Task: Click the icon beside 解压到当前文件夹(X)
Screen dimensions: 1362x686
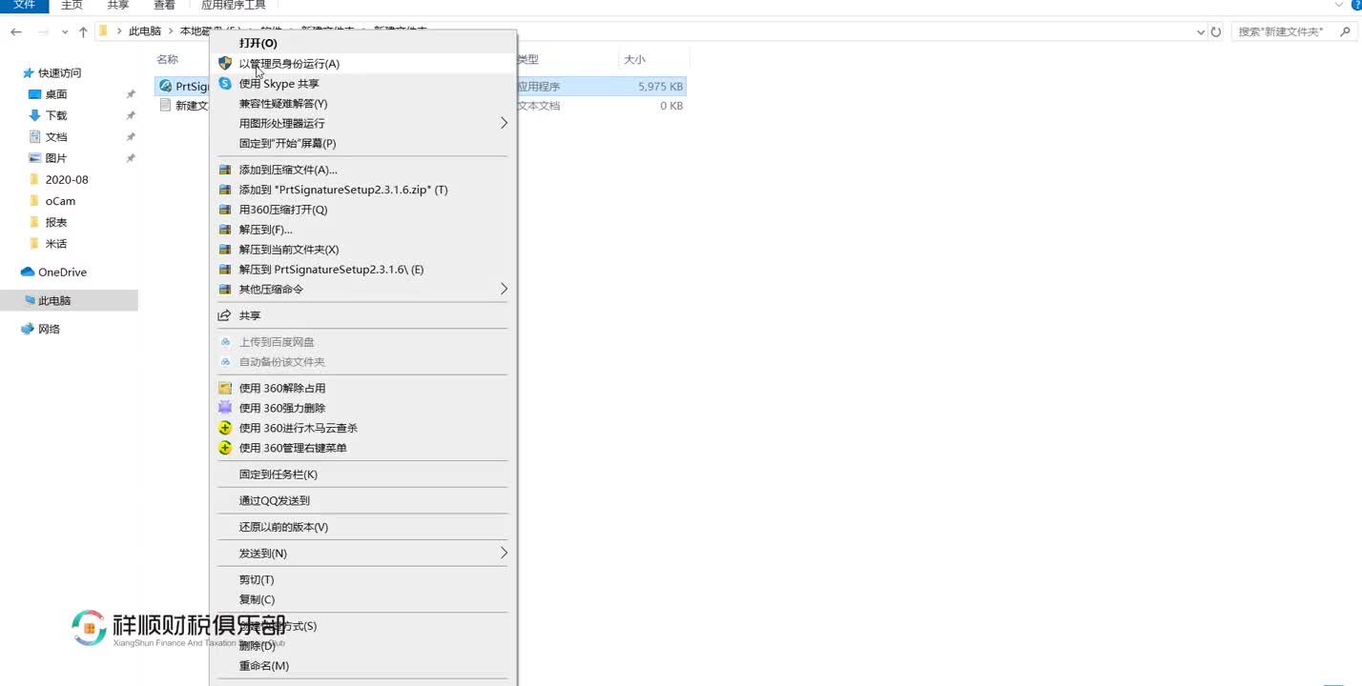Action: (225, 250)
